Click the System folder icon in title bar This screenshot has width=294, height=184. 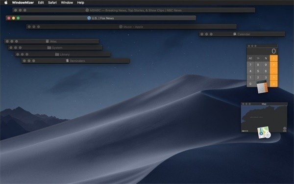click(x=49, y=48)
